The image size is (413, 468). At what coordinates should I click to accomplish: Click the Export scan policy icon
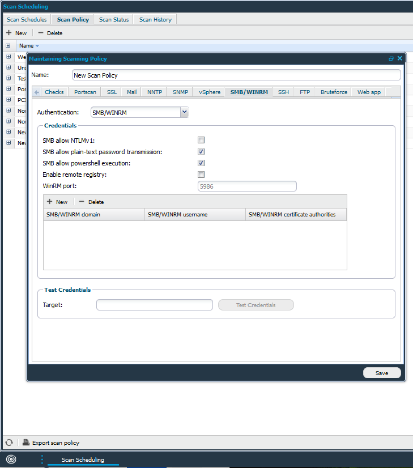(x=26, y=443)
